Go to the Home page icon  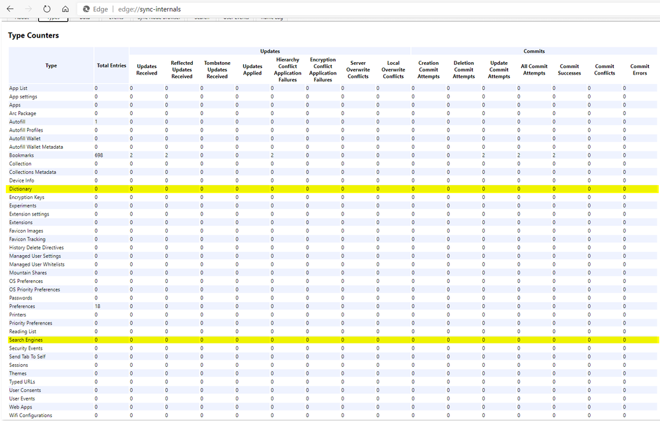tap(65, 9)
